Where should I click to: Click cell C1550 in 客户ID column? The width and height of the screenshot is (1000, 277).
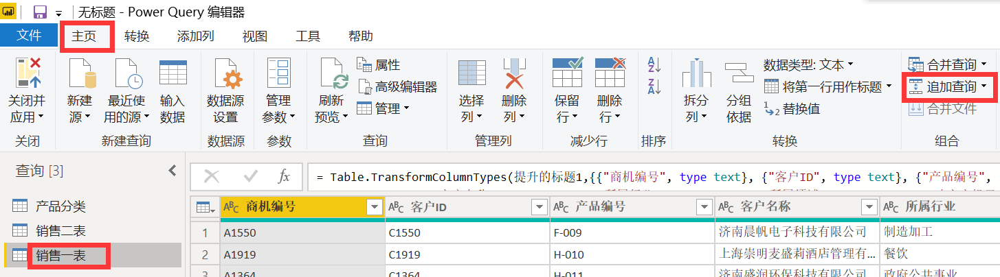click(467, 232)
